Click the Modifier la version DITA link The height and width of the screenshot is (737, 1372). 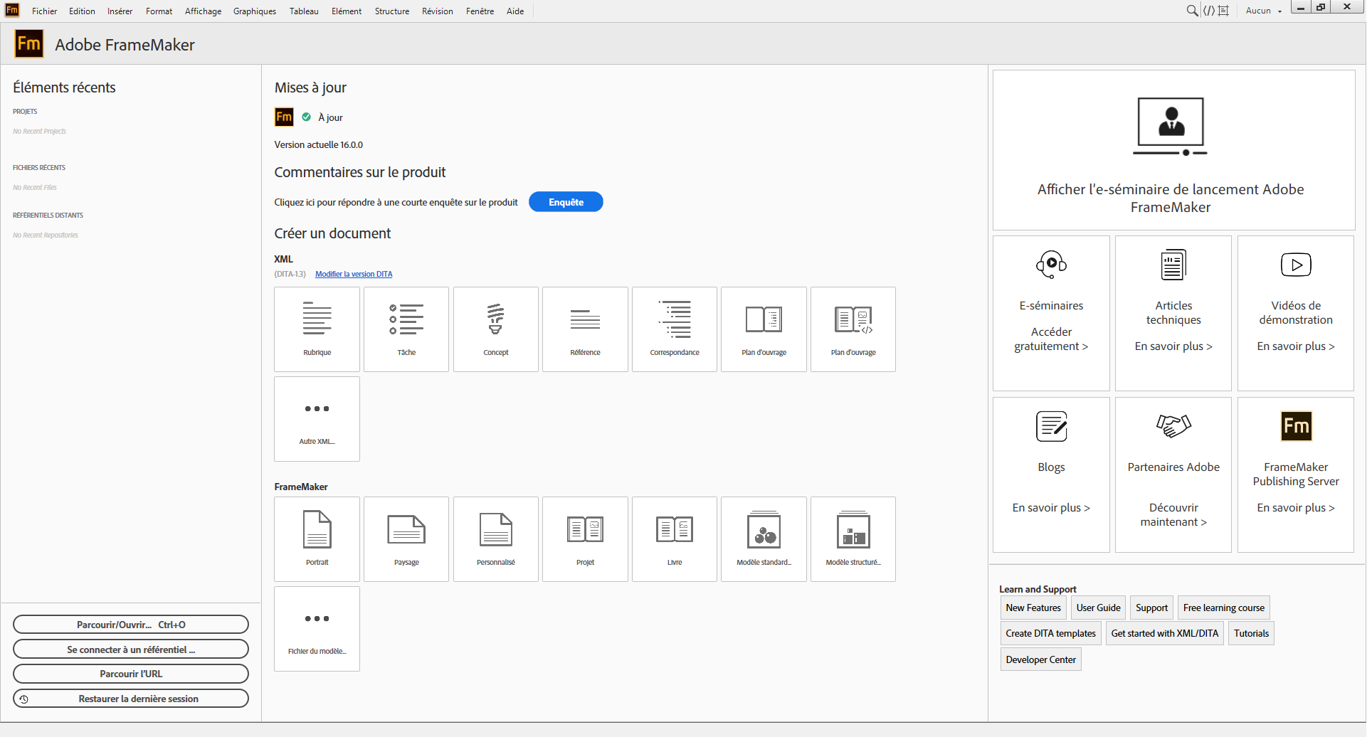coord(354,274)
